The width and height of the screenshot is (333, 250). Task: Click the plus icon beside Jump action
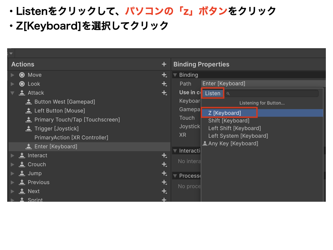(x=164, y=174)
